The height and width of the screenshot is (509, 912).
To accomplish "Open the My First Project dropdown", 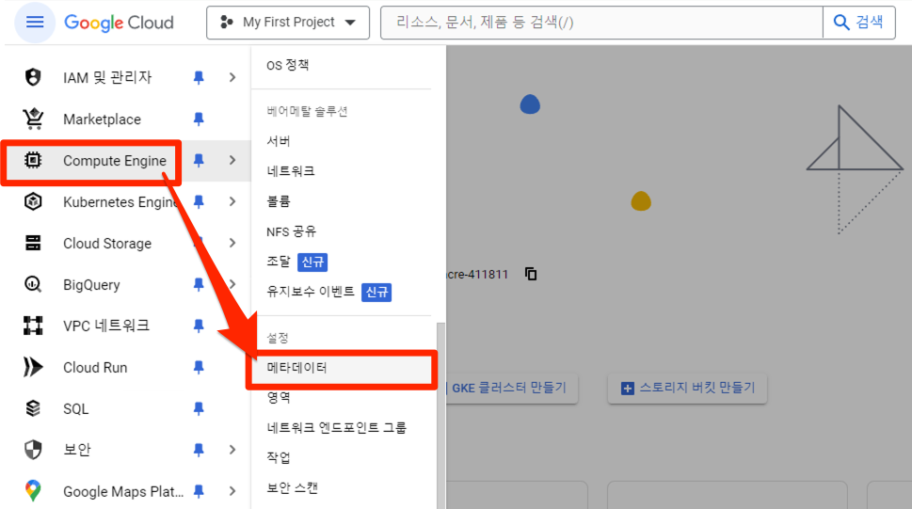I will click(x=288, y=23).
